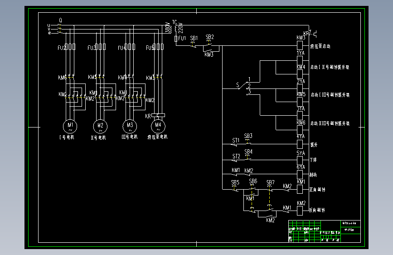Image resolution: width=393 pixels, height=255 pixels.
Task: Click the FU3 fuse label
Action: click(x=92, y=48)
